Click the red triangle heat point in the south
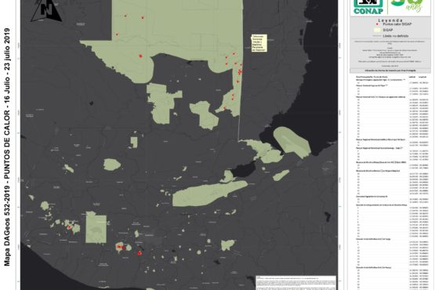This screenshot has width=435, height=290. [x=140, y=253]
